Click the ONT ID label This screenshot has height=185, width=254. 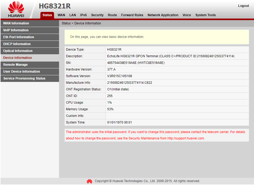pos(72,96)
